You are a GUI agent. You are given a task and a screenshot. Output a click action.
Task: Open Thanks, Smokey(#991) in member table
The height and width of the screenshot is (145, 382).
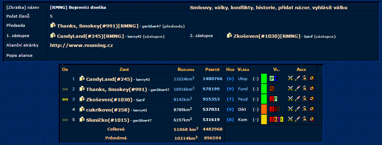(x=116, y=90)
